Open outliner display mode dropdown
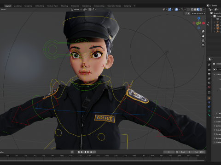 click(211, 10)
